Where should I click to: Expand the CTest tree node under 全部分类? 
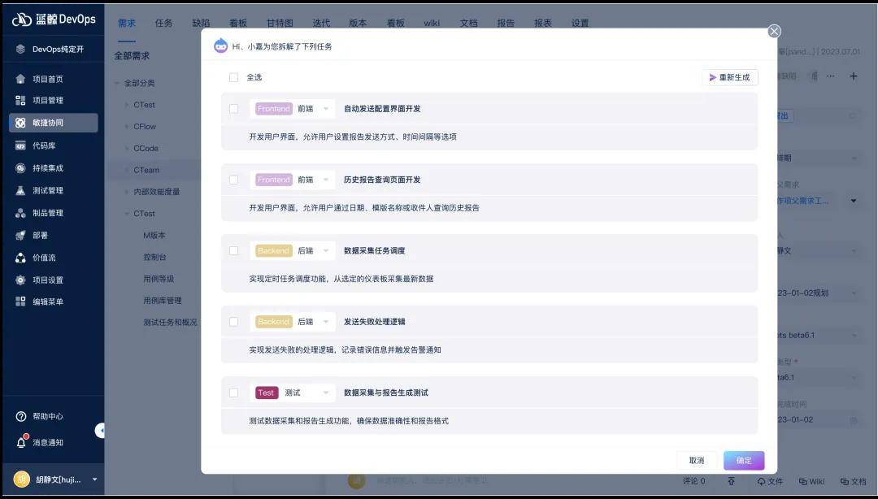[x=127, y=105]
